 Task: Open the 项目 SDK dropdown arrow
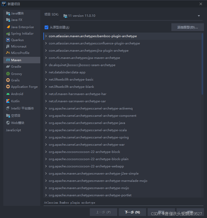[x=199, y=16]
